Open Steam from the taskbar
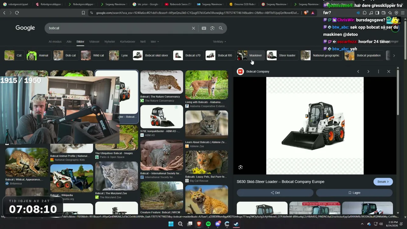Image resolution: width=407 pixels, height=229 pixels. click(x=236, y=224)
